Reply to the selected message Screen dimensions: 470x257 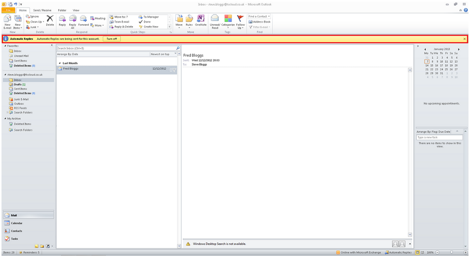tap(62, 21)
